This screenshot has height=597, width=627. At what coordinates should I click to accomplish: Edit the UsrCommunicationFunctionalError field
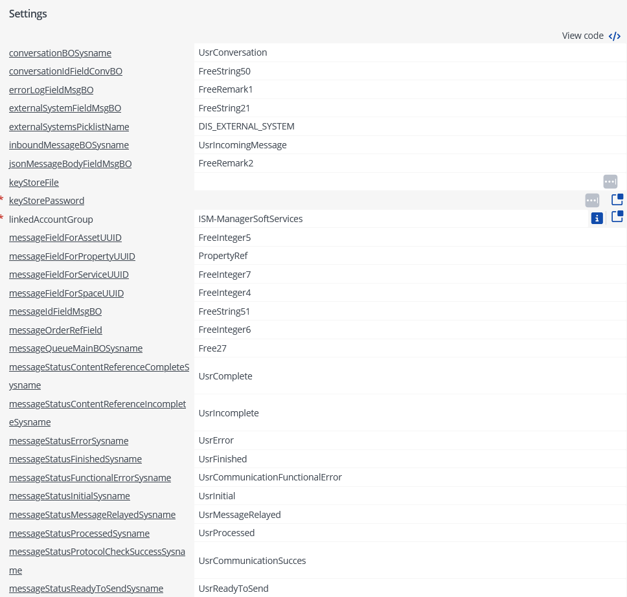point(410,477)
